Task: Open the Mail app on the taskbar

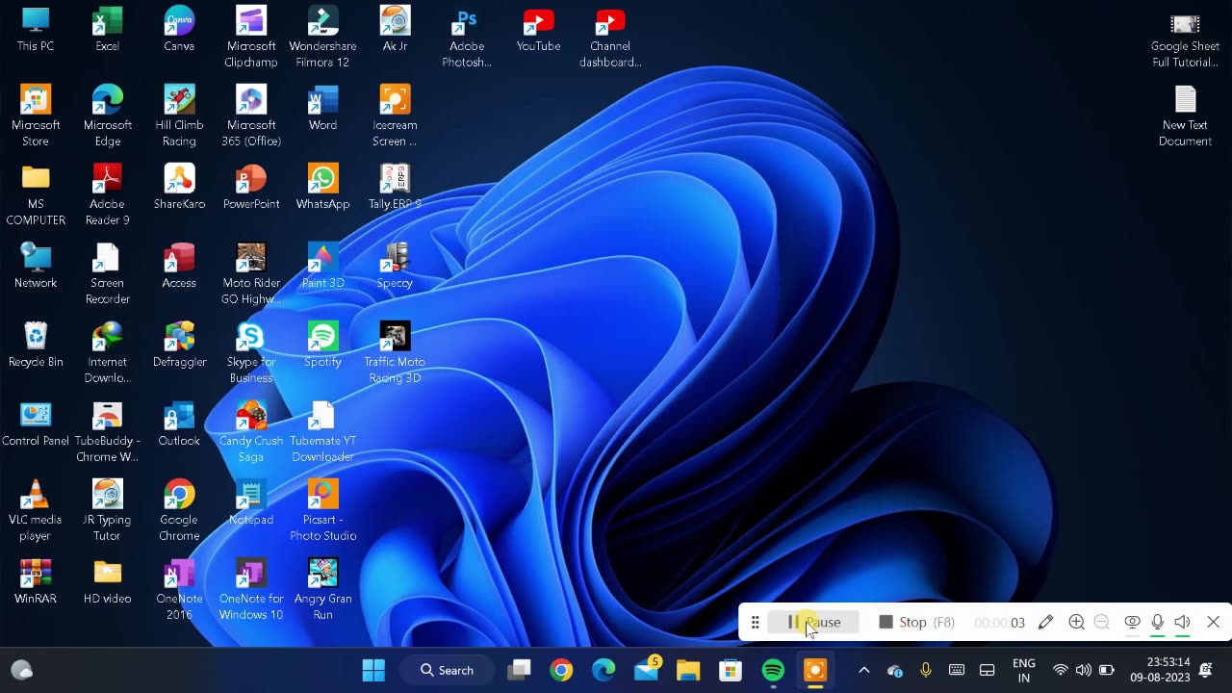Action: 647,670
